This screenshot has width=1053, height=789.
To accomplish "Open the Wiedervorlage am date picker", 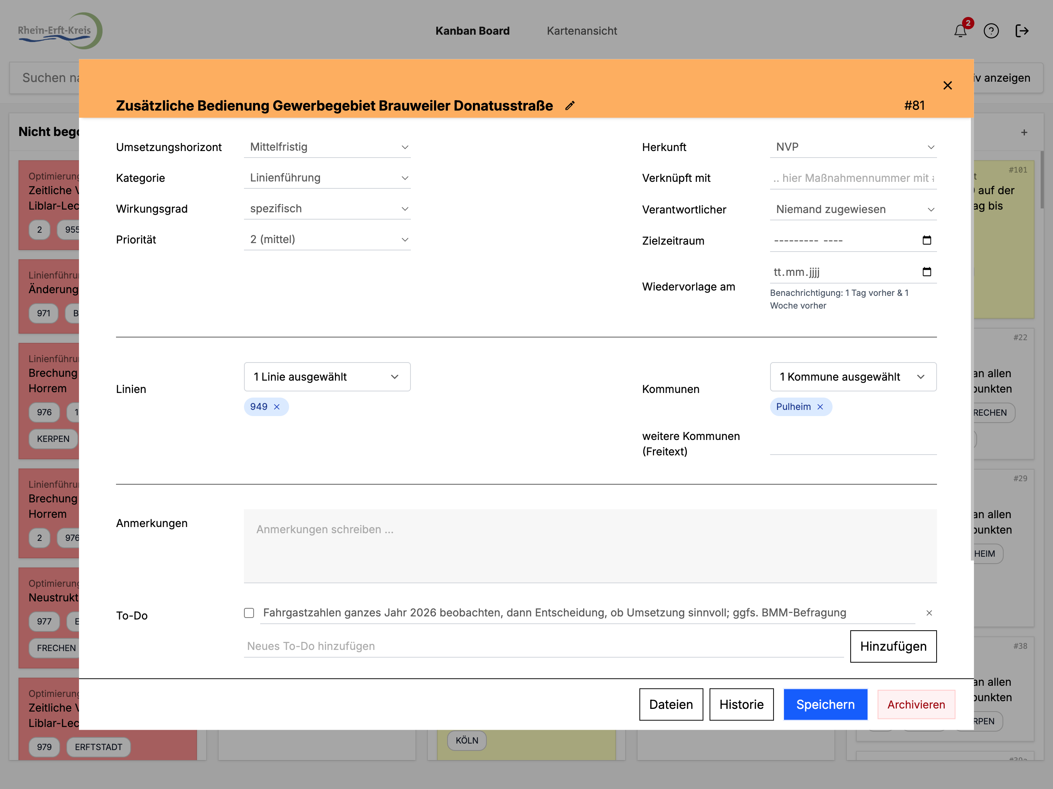I will tap(926, 272).
